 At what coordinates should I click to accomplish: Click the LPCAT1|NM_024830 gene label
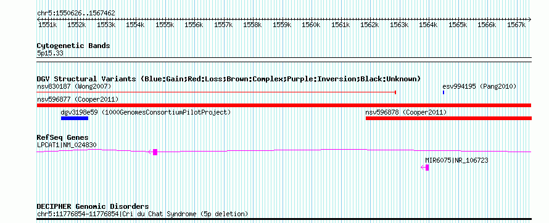click(x=67, y=145)
